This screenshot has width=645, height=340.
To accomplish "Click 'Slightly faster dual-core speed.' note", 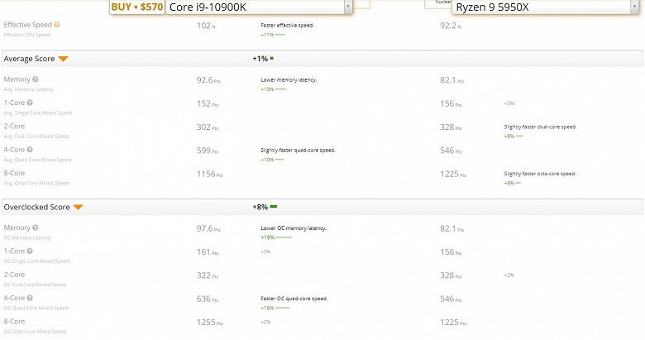I will [540, 127].
